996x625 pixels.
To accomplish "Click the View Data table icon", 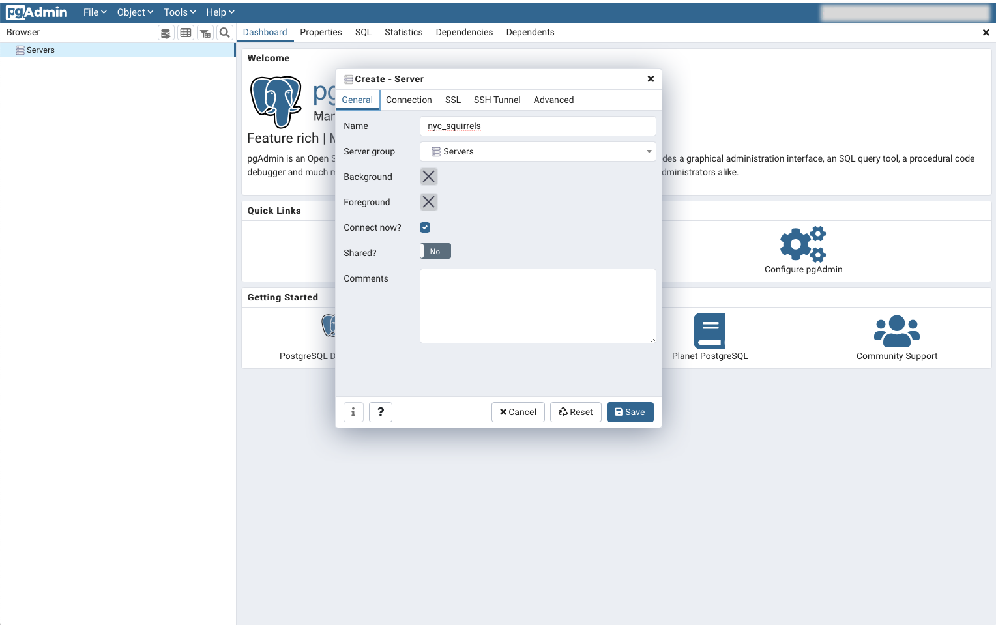I will point(186,33).
